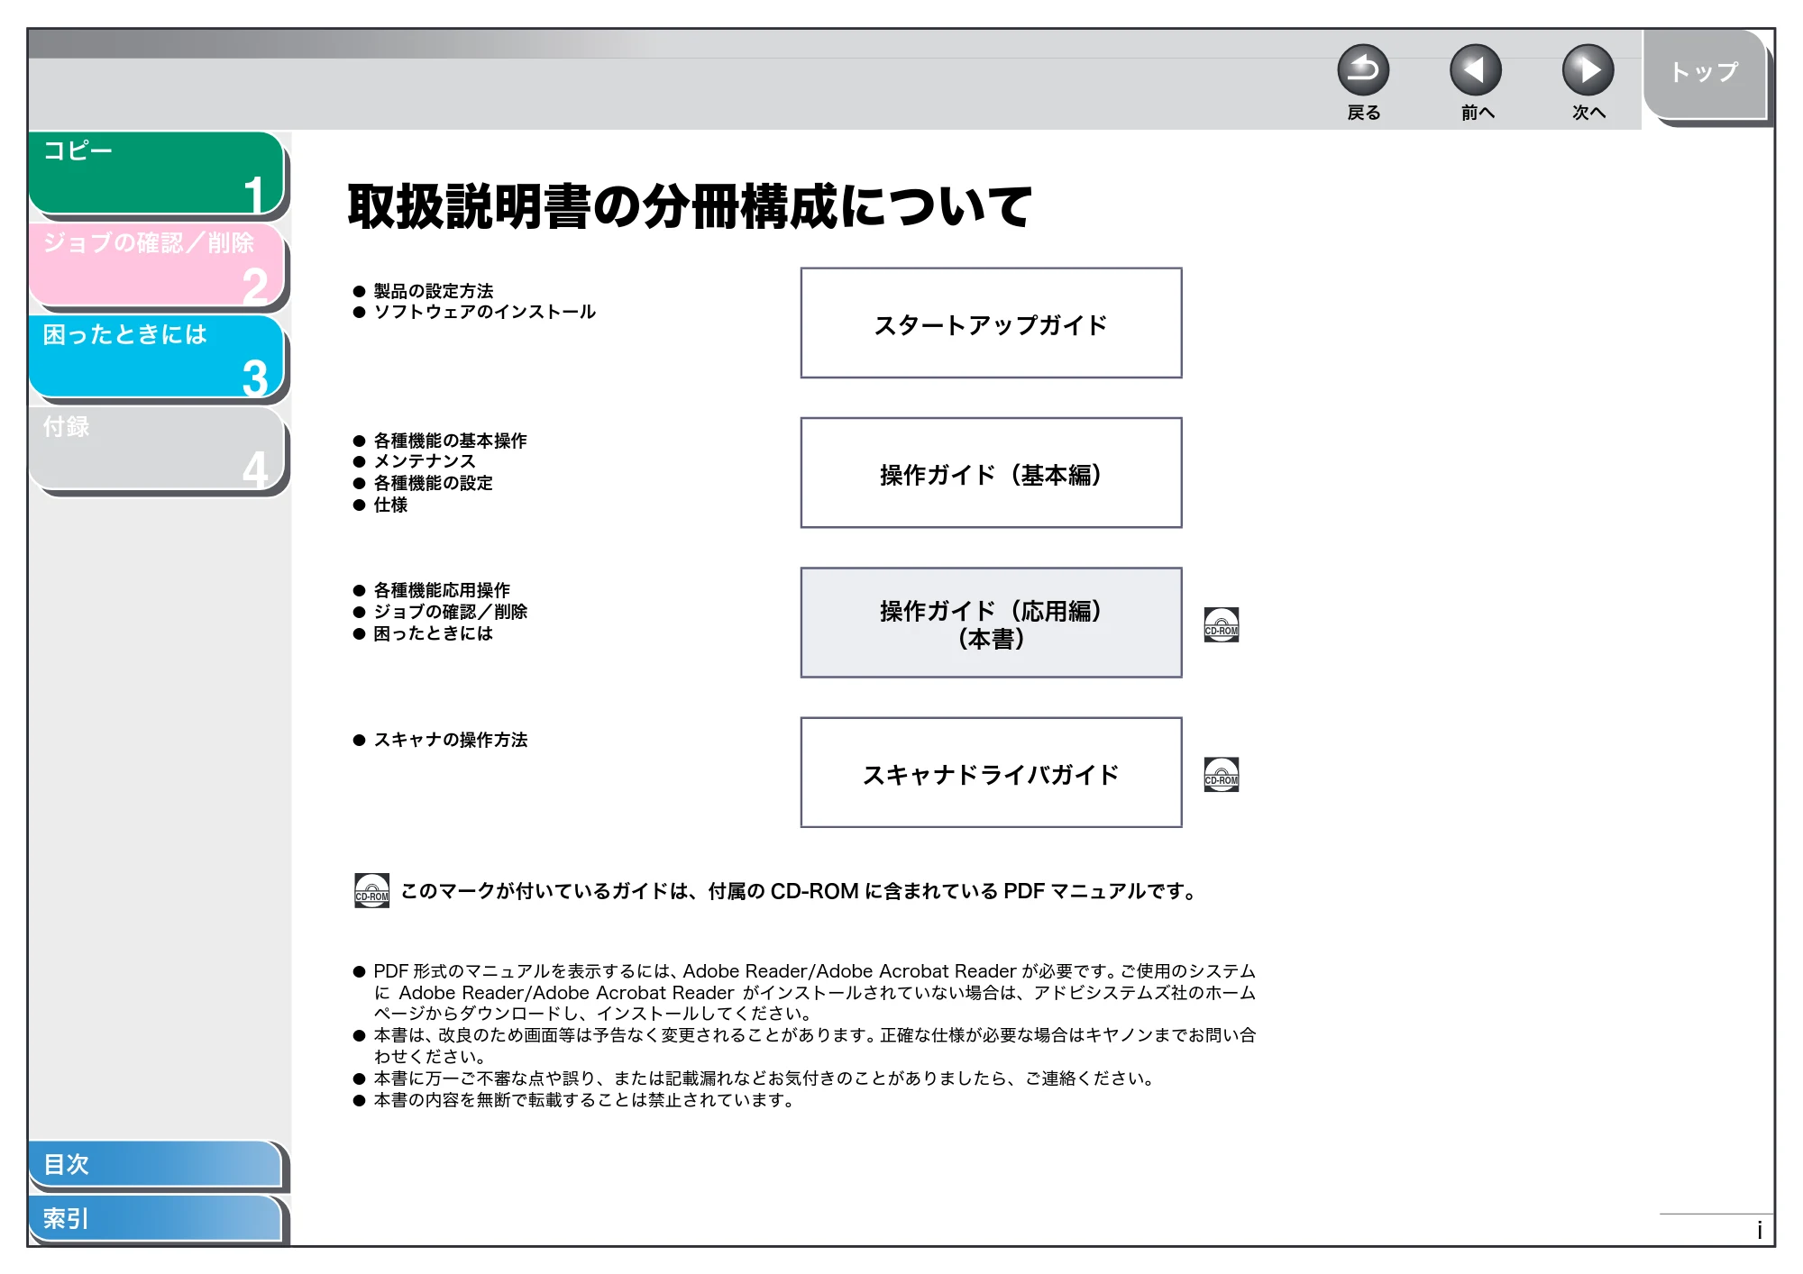The width and height of the screenshot is (1803, 1274).
Task: Click the 戻る (back) round icon
Action: (1363, 70)
